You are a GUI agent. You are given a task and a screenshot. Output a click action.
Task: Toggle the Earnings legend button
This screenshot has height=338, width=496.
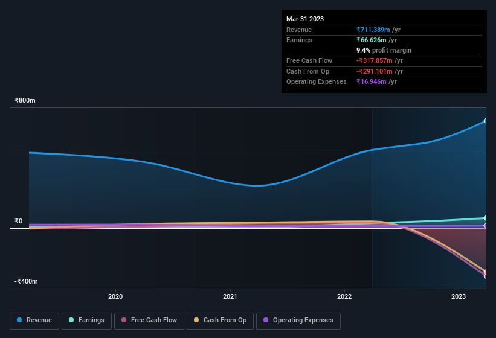tap(86, 320)
